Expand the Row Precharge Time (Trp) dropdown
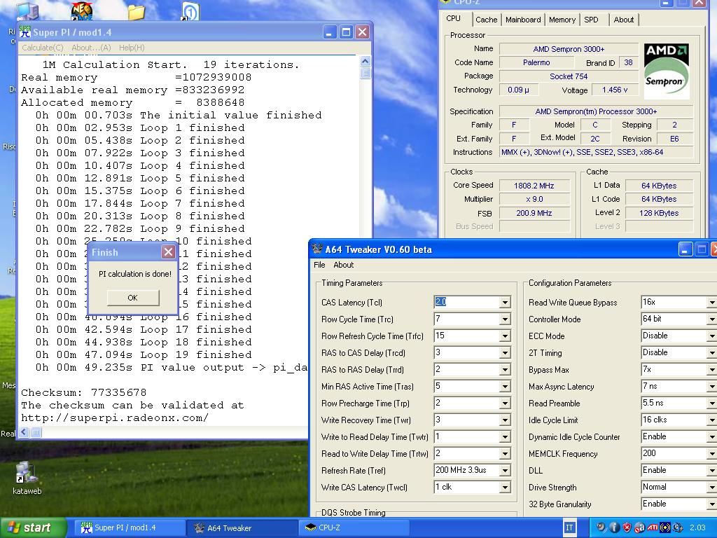This screenshot has height=538, width=717. [505, 403]
